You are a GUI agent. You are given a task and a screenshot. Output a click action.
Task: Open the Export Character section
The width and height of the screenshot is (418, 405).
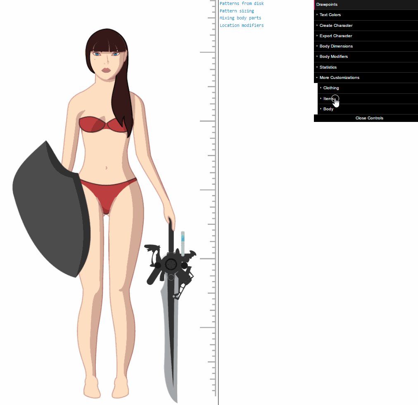tap(335, 36)
